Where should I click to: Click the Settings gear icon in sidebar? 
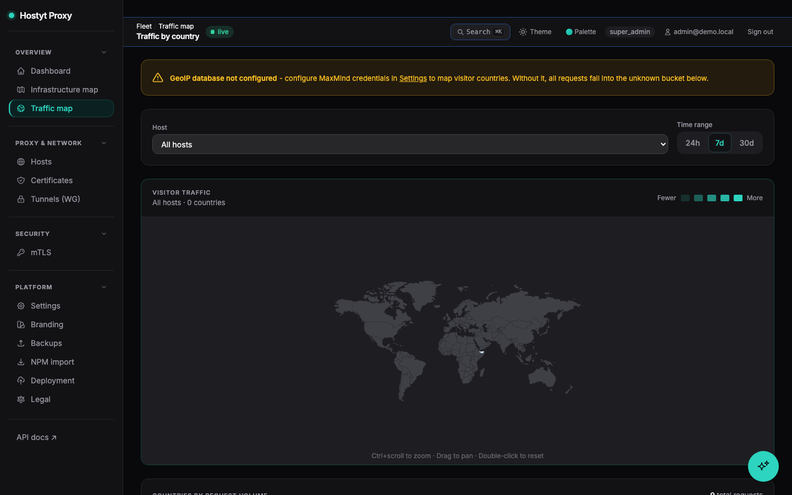pyautogui.click(x=21, y=306)
